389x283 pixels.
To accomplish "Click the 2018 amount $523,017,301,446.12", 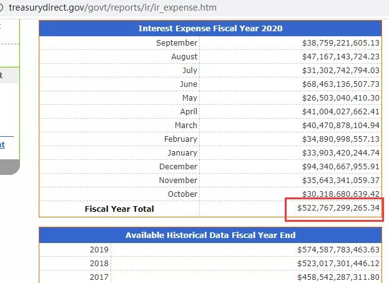I will tap(338, 264).
